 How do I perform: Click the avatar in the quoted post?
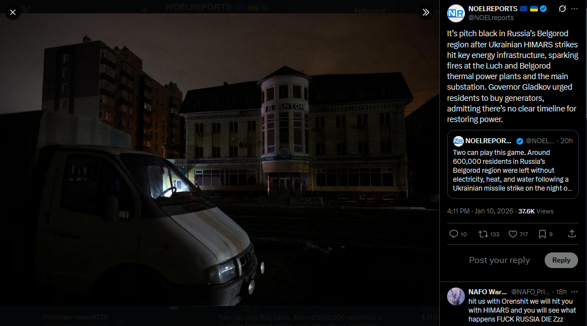tap(458, 141)
